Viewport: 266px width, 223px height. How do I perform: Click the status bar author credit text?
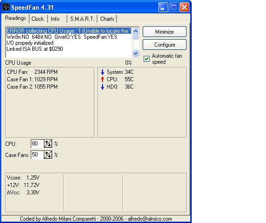pyautogui.click(x=96, y=219)
